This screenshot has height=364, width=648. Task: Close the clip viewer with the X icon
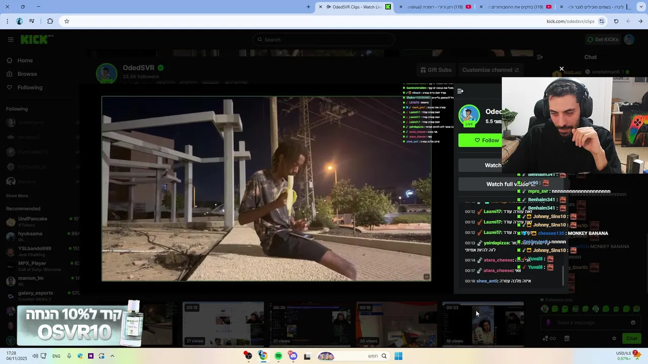click(x=561, y=69)
